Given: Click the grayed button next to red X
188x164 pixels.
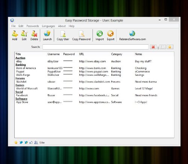Looking at the screenshot, I should pyautogui.click(x=162, y=47).
